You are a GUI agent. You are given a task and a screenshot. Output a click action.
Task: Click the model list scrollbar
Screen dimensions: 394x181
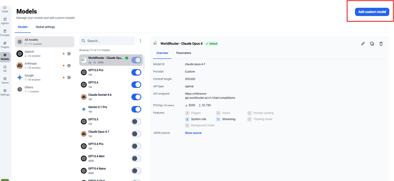[144, 63]
